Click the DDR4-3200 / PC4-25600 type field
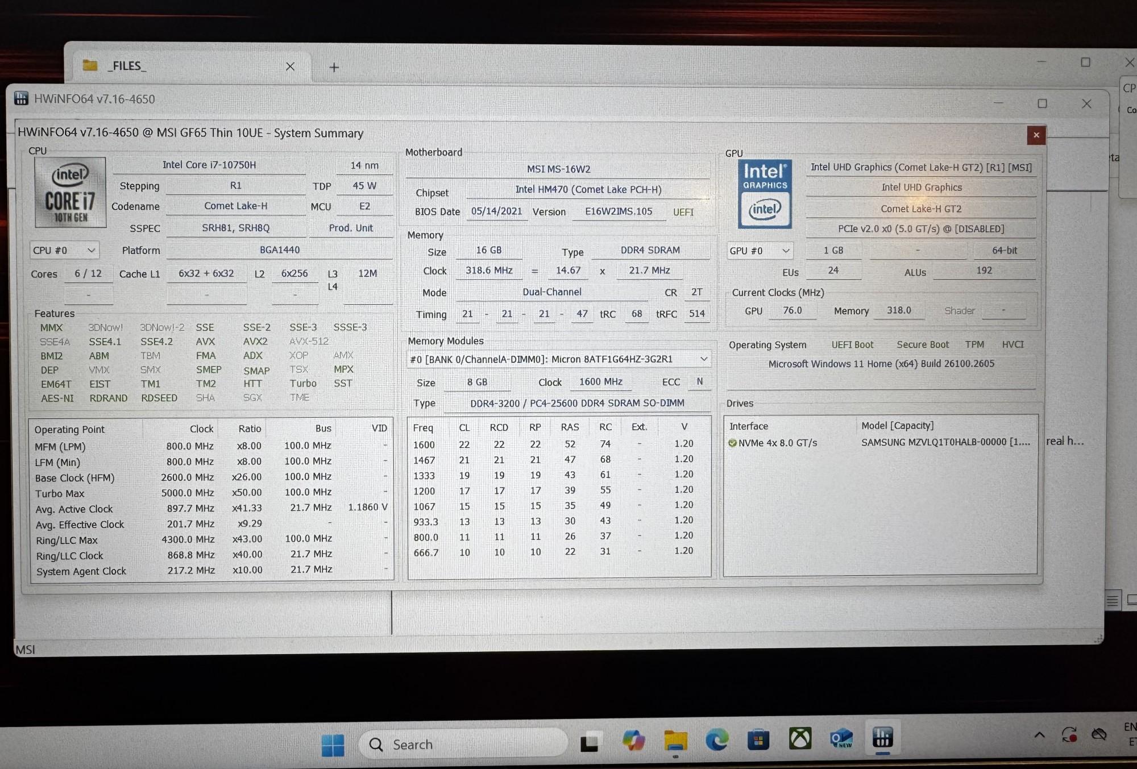Image resolution: width=1137 pixels, height=769 pixels. tap(577, 403)
